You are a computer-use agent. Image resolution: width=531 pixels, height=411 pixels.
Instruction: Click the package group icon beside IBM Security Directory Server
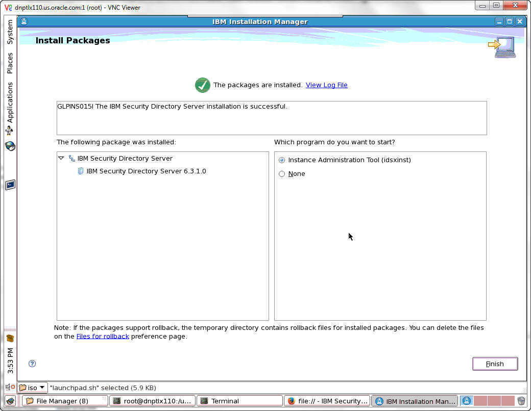[x=72, y=158]
